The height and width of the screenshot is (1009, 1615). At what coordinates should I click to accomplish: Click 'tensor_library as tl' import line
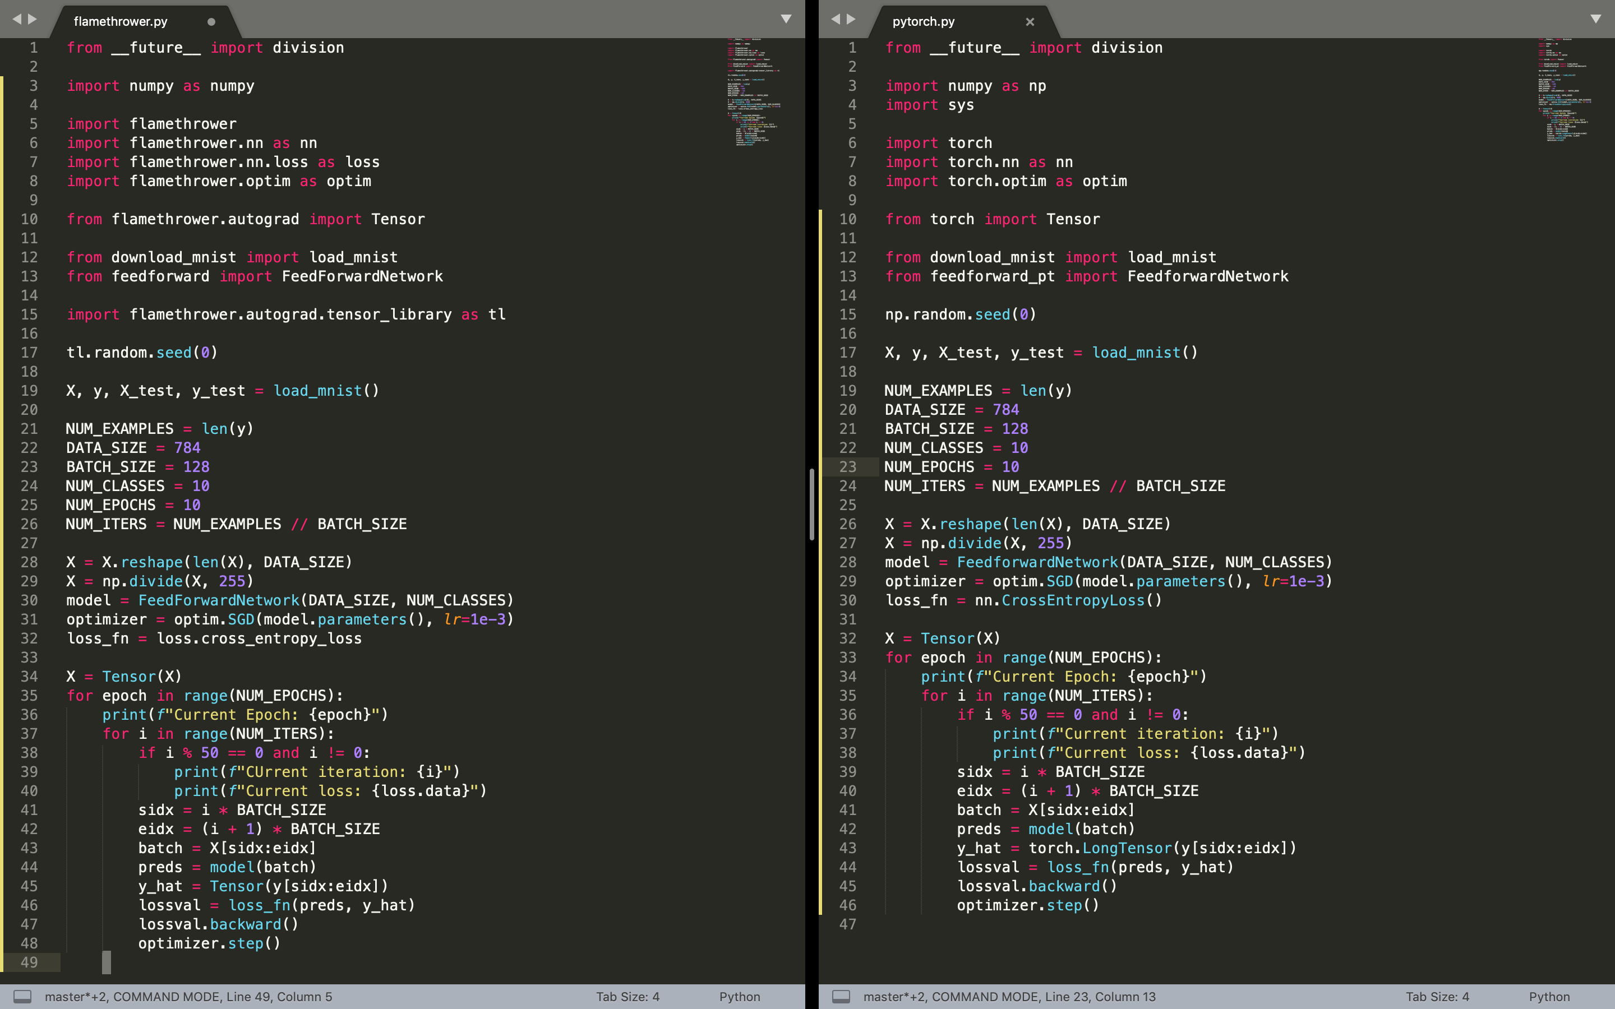coord(287,314)
